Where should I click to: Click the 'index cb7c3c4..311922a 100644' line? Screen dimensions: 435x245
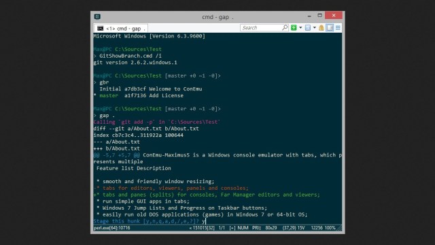139,135
